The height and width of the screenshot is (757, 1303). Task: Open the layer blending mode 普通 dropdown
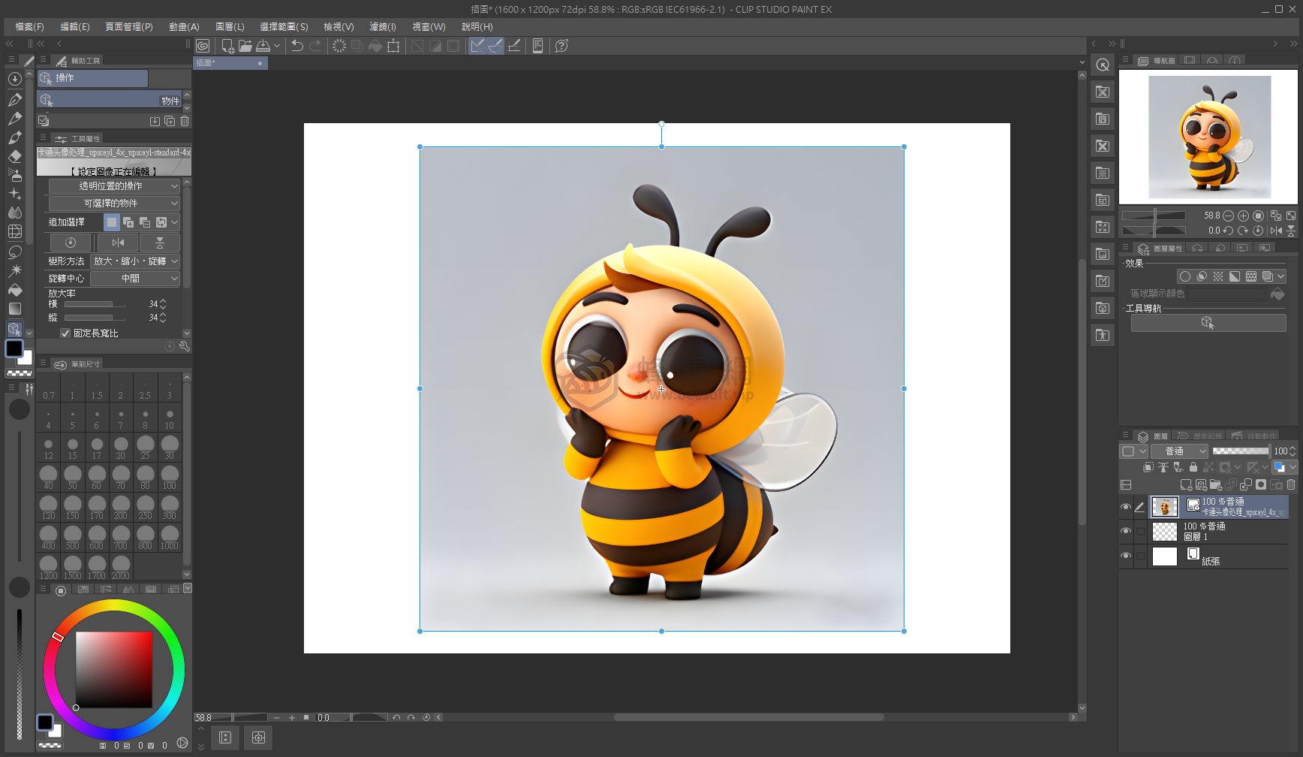tap(1180, 451)
